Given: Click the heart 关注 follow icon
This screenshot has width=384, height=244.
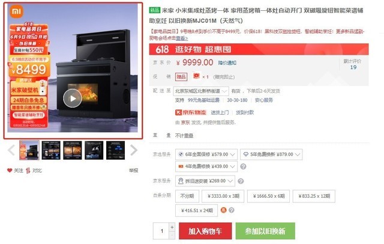Looking at the screenshot, I should tap(10, 171).
